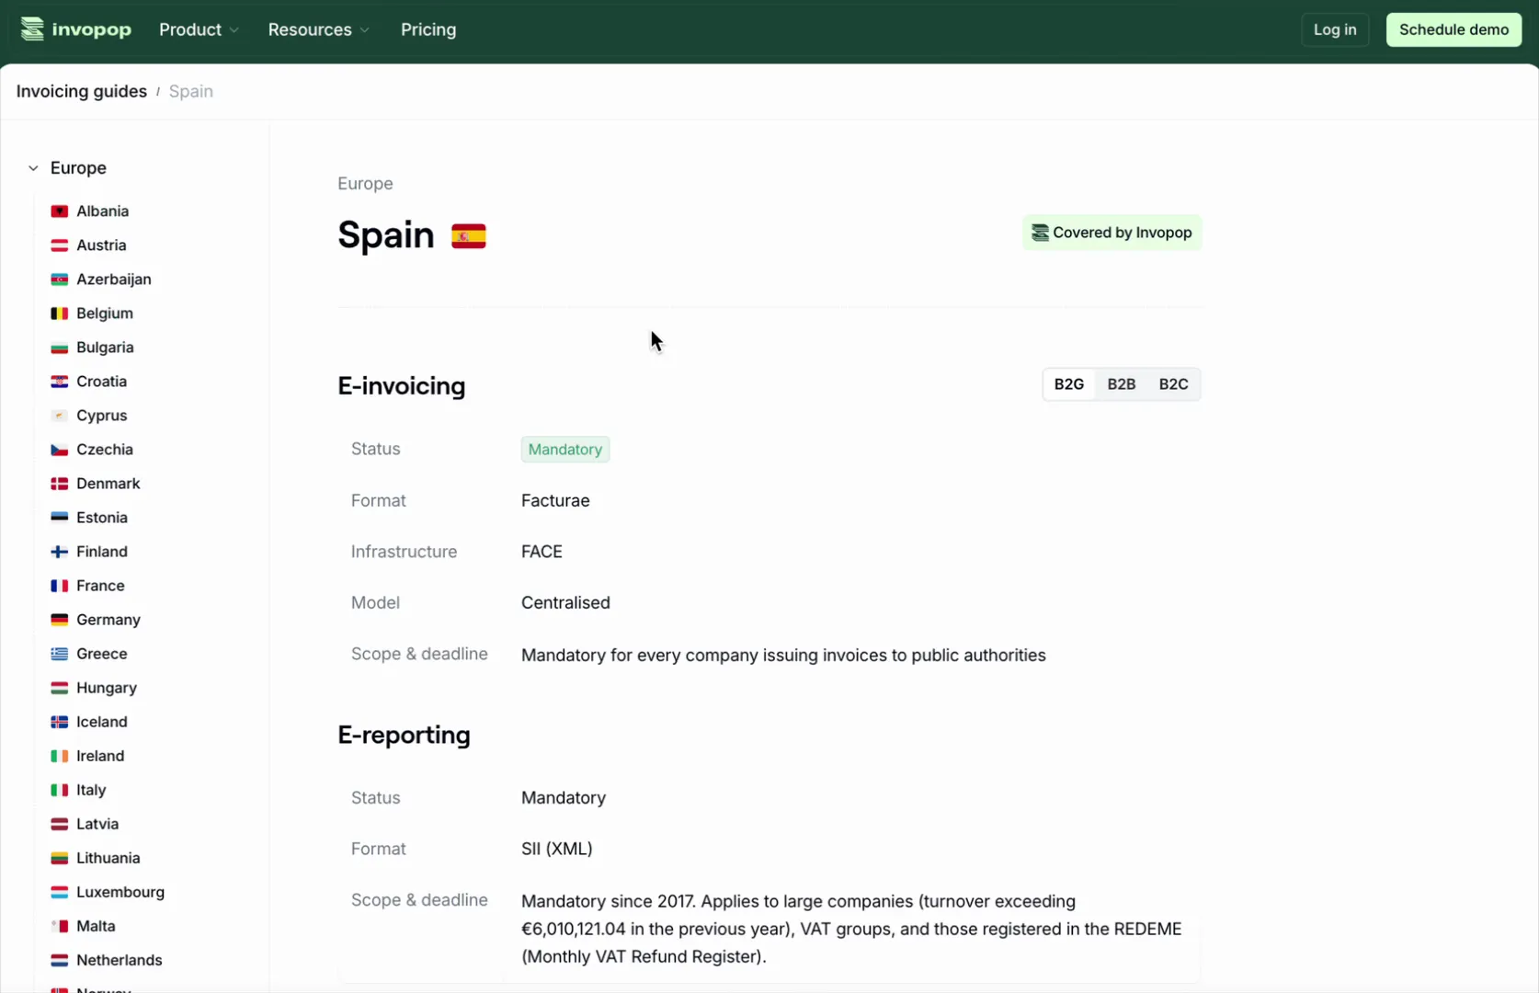Switch to the B2B tab
This screenshot has width=1539, height=993.
tap(1122, 384)
